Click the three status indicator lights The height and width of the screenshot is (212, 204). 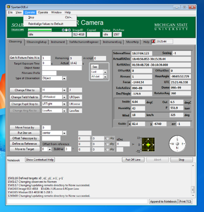point(66,30)
